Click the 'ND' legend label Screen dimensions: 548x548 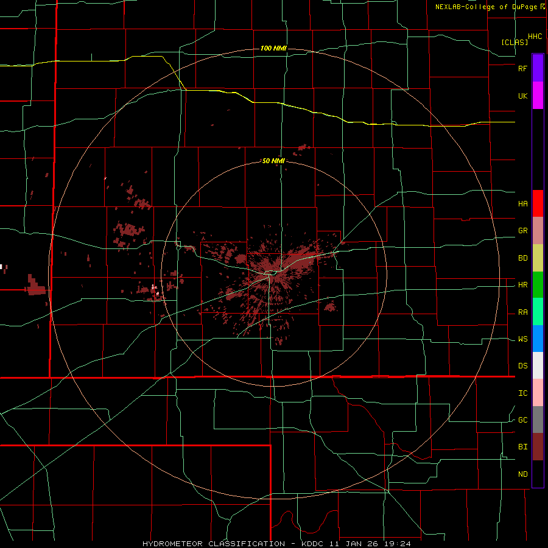click(522, 474)
